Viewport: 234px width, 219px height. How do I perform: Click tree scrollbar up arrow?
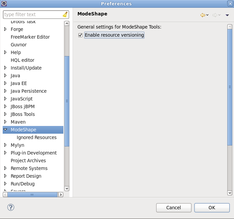(x=67, y=24)
